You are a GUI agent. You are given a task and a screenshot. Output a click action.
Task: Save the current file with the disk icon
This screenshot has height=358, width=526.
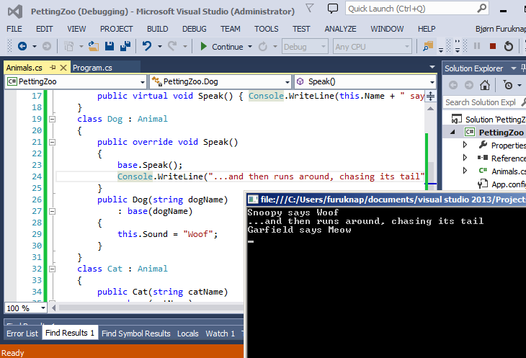coord(110,46)
